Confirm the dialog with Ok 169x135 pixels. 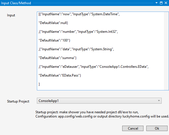pos(157,128)
